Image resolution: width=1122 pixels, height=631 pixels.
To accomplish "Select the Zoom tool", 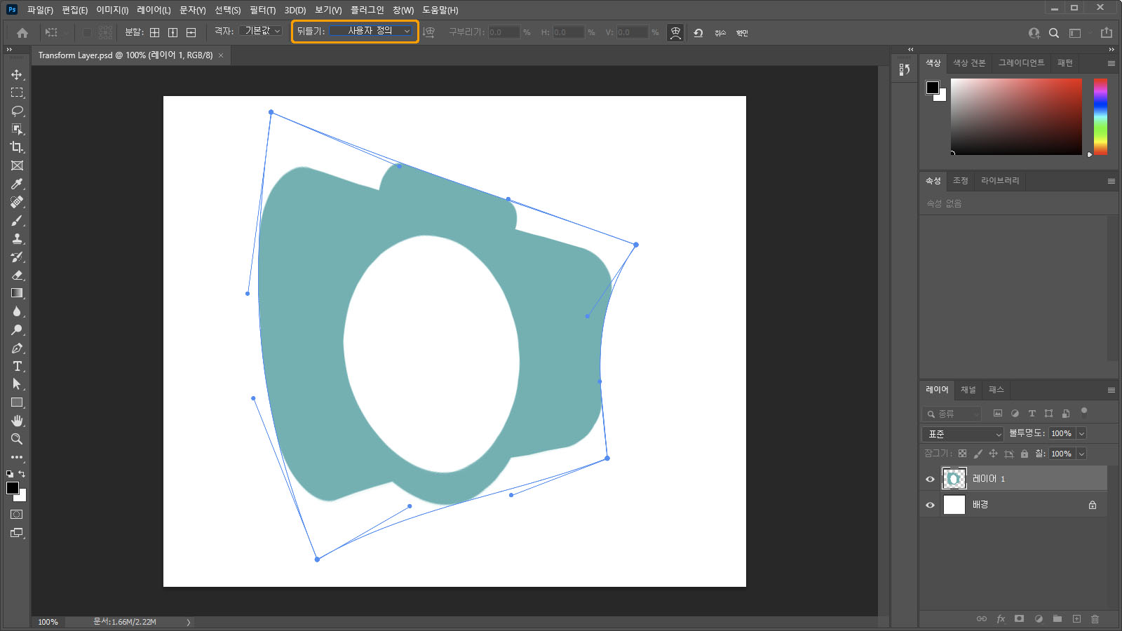I will click(17, 439).
